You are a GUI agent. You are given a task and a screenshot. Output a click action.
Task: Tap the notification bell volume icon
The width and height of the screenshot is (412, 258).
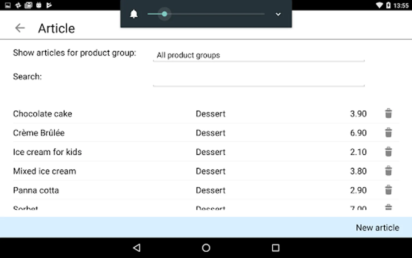[134, 14]
